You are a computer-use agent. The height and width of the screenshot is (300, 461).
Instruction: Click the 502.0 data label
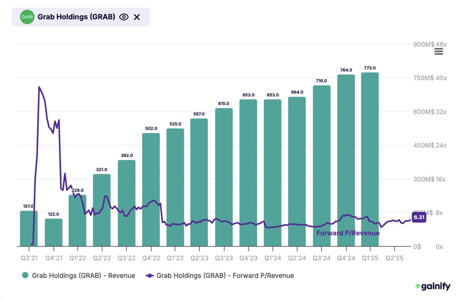[x=151, y=129]
